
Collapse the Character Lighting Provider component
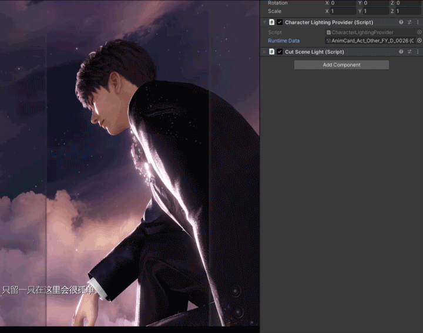point(264,22)
